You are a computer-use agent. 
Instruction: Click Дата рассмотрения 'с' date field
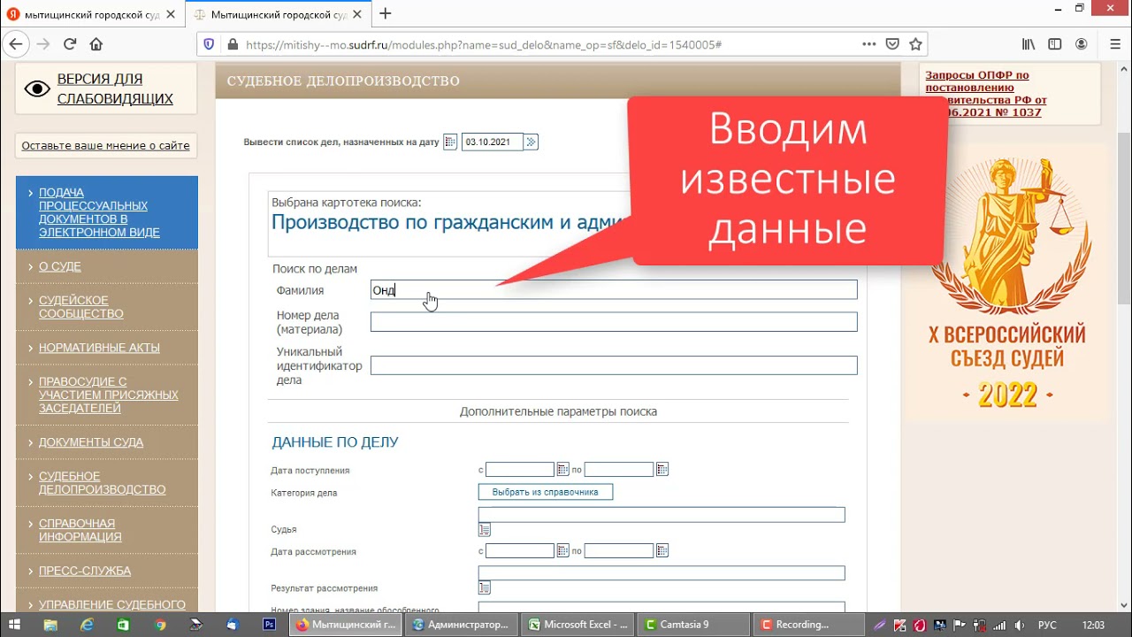click(520, 550)
